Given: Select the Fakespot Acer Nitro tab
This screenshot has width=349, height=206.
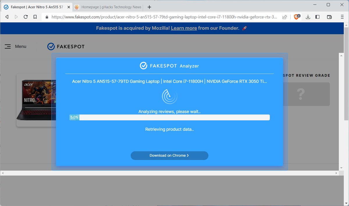Looking at the screenshot, I should coord(35,7).
